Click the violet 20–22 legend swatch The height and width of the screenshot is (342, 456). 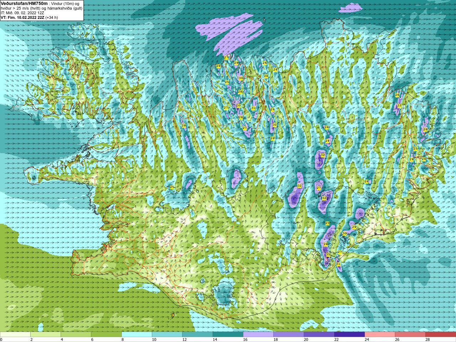pyautogui.click(x=319, y=335)
